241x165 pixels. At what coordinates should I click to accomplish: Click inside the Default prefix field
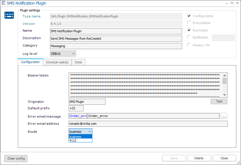point(75,108)
